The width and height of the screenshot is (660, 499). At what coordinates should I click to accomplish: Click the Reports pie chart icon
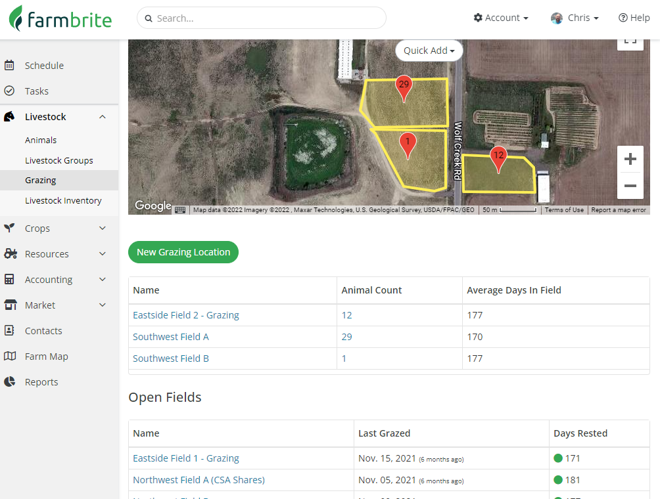(9, 381)
